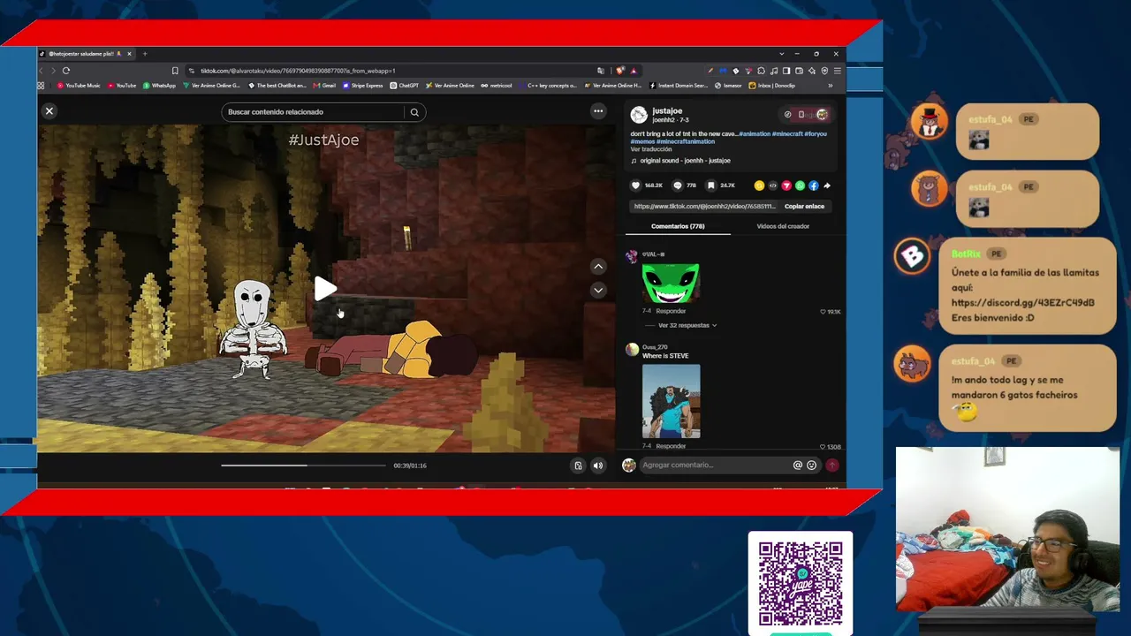Click Ver traducción link
The width and height of the screenshot is (1131, 636).
(651, 149)
